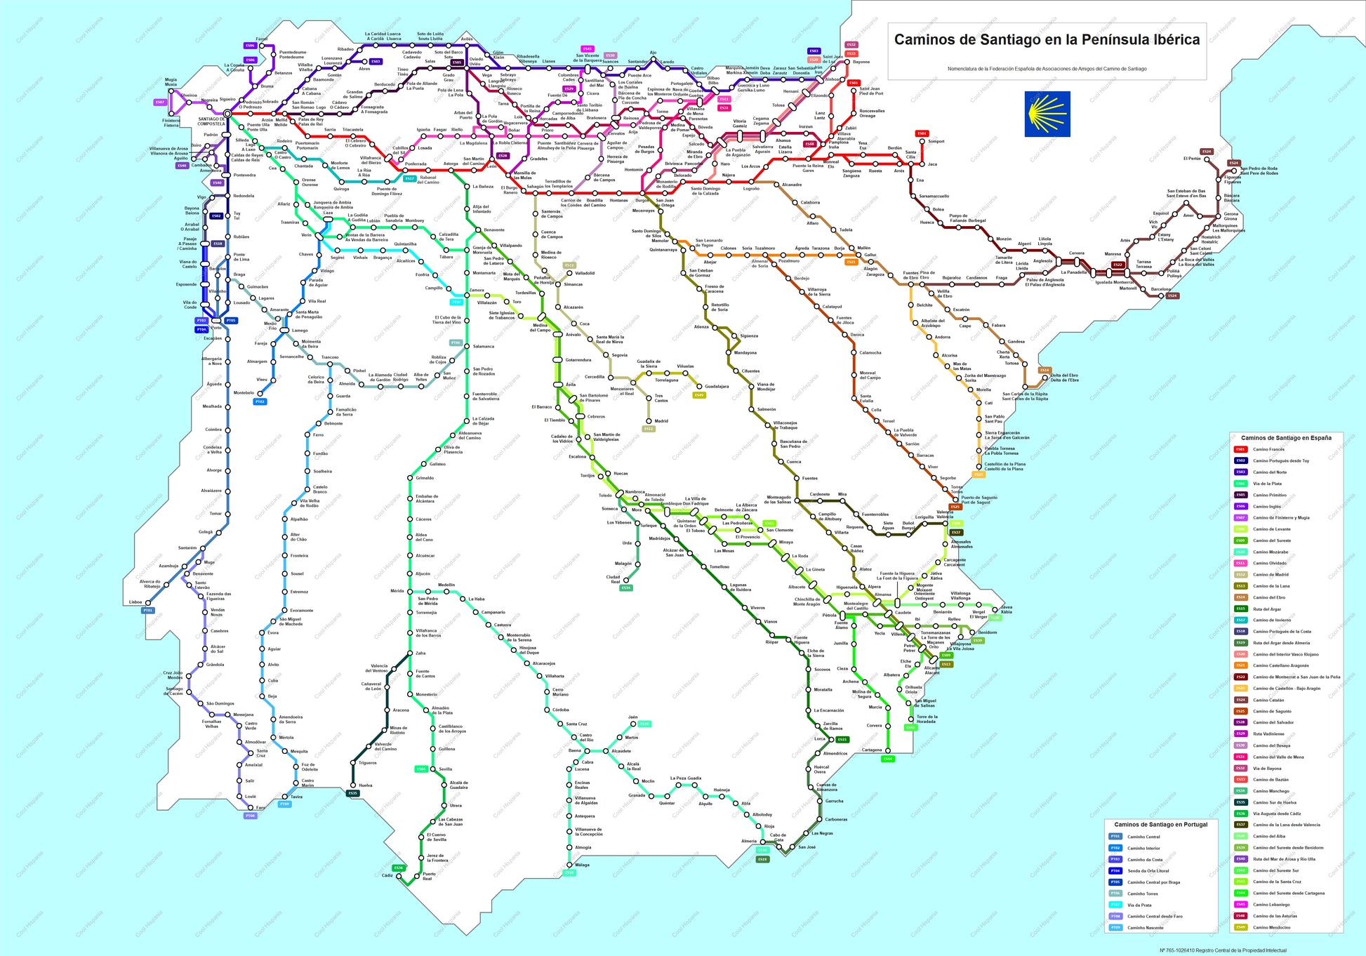
Task: Click the Madrid station marker
Action: (x=649, y=421)
